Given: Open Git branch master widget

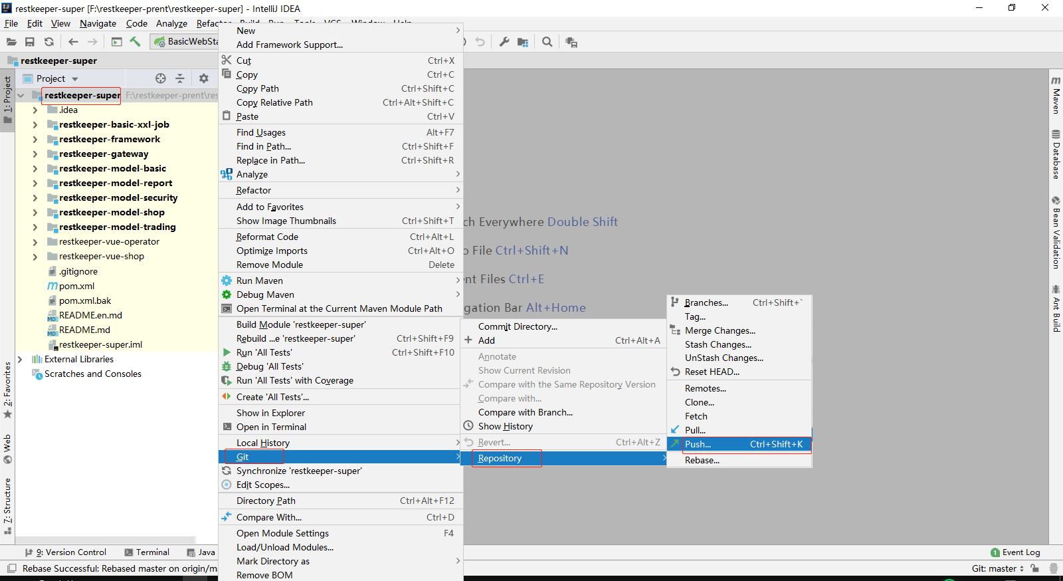Looking at the screenshot, I should click(x=998, y=568).
